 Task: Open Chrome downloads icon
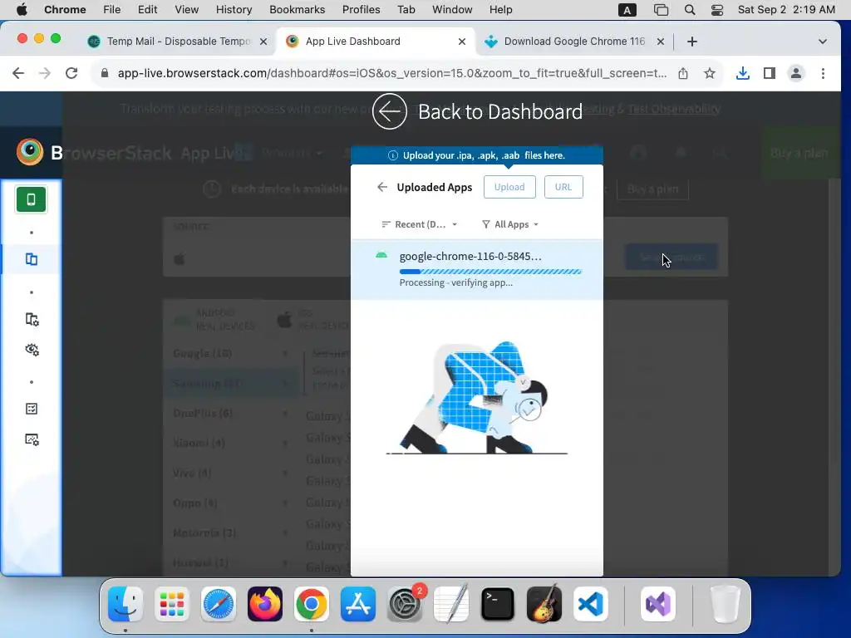pos(742,73)
